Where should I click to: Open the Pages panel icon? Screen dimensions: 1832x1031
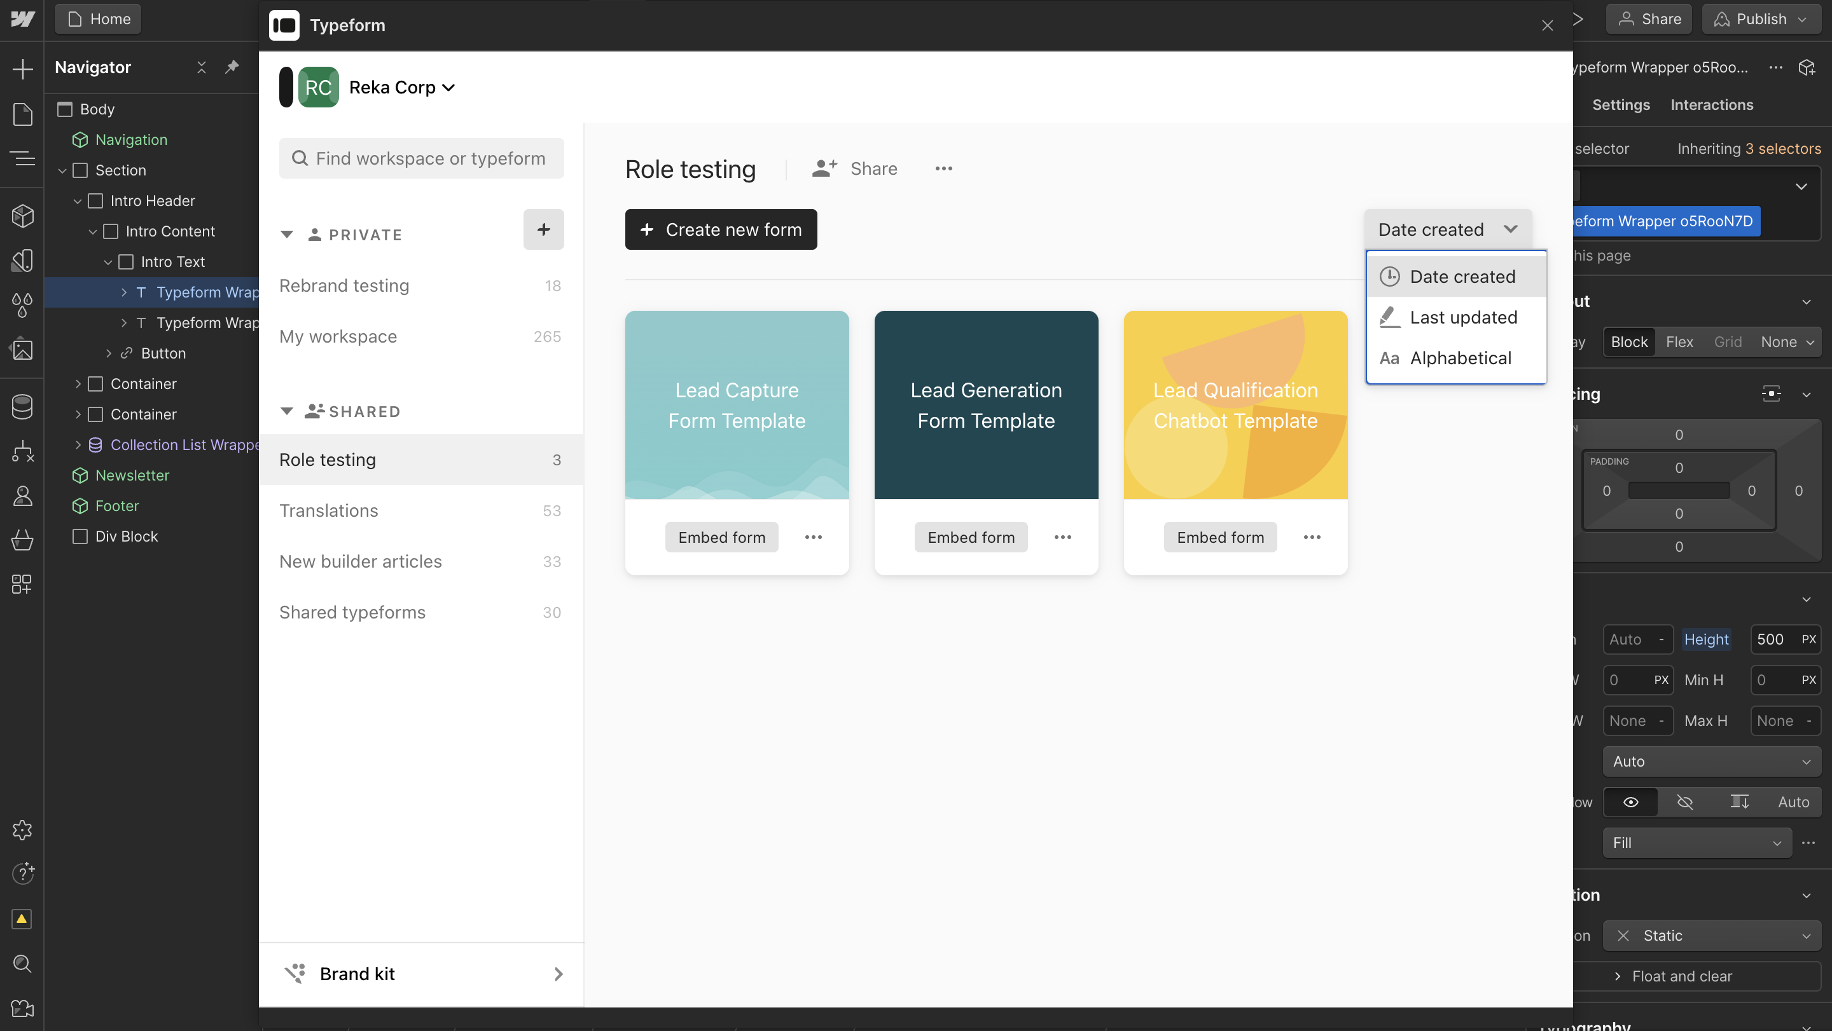click(22, 114)
